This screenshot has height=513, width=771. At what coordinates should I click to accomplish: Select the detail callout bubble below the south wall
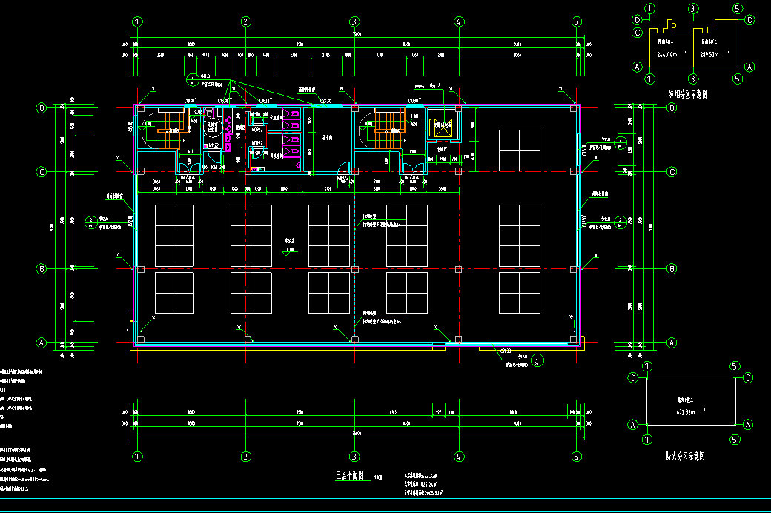point(538,361)
